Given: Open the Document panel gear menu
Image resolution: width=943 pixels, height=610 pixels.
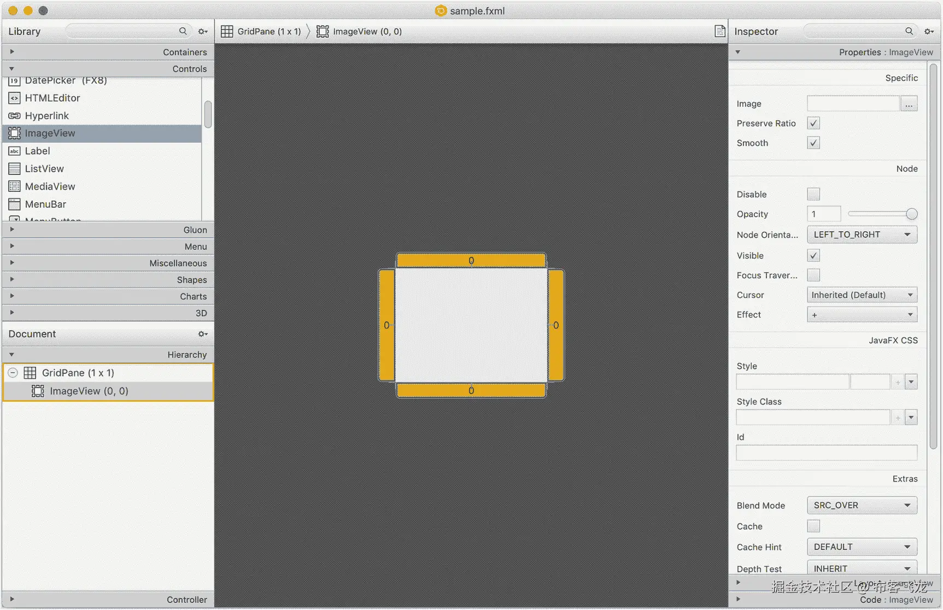Looking at the screenshot, I should (203, 334).
